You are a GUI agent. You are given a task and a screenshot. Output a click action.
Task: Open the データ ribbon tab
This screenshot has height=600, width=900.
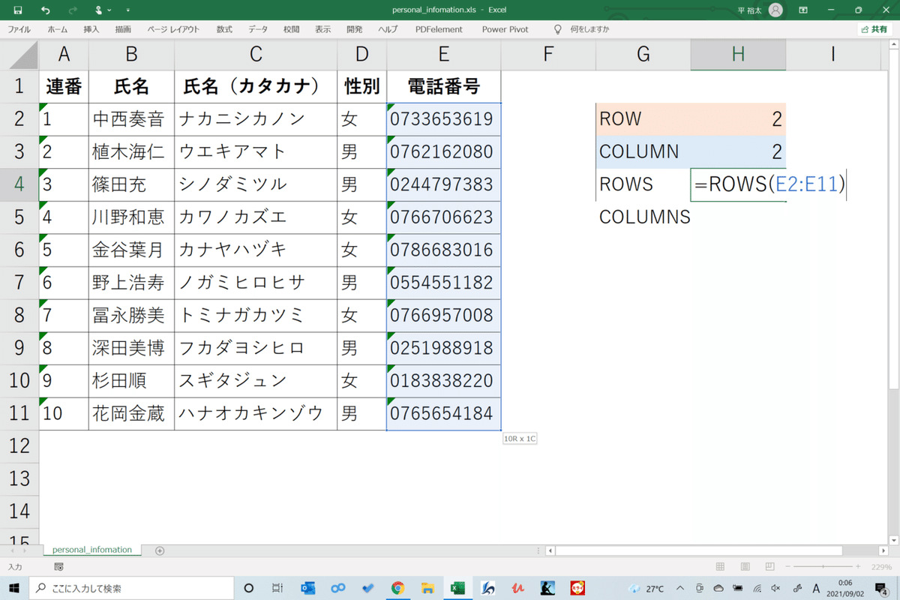[x=258, y=29]
